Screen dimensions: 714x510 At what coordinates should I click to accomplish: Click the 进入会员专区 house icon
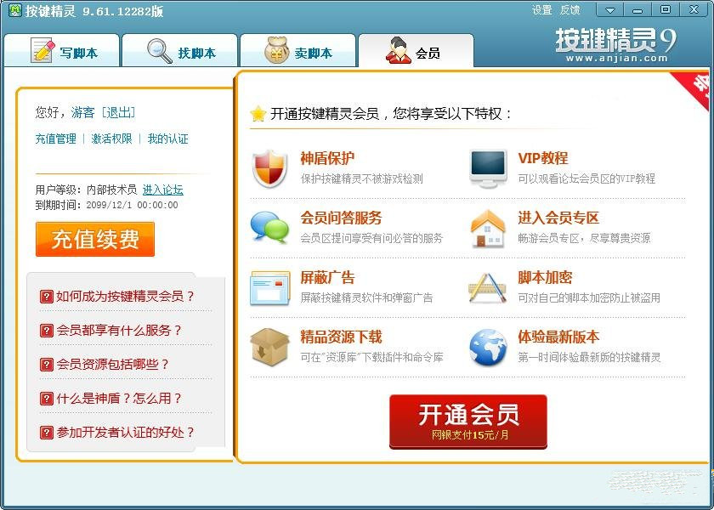click(488, 228)
